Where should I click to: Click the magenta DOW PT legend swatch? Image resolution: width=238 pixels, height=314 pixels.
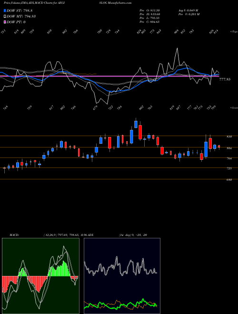(x=5, y=22)
